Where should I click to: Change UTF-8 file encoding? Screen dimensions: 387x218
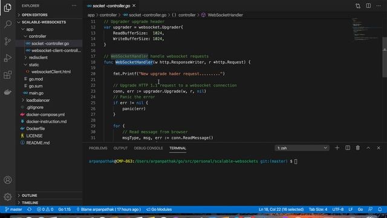click(x=338, y=210)
